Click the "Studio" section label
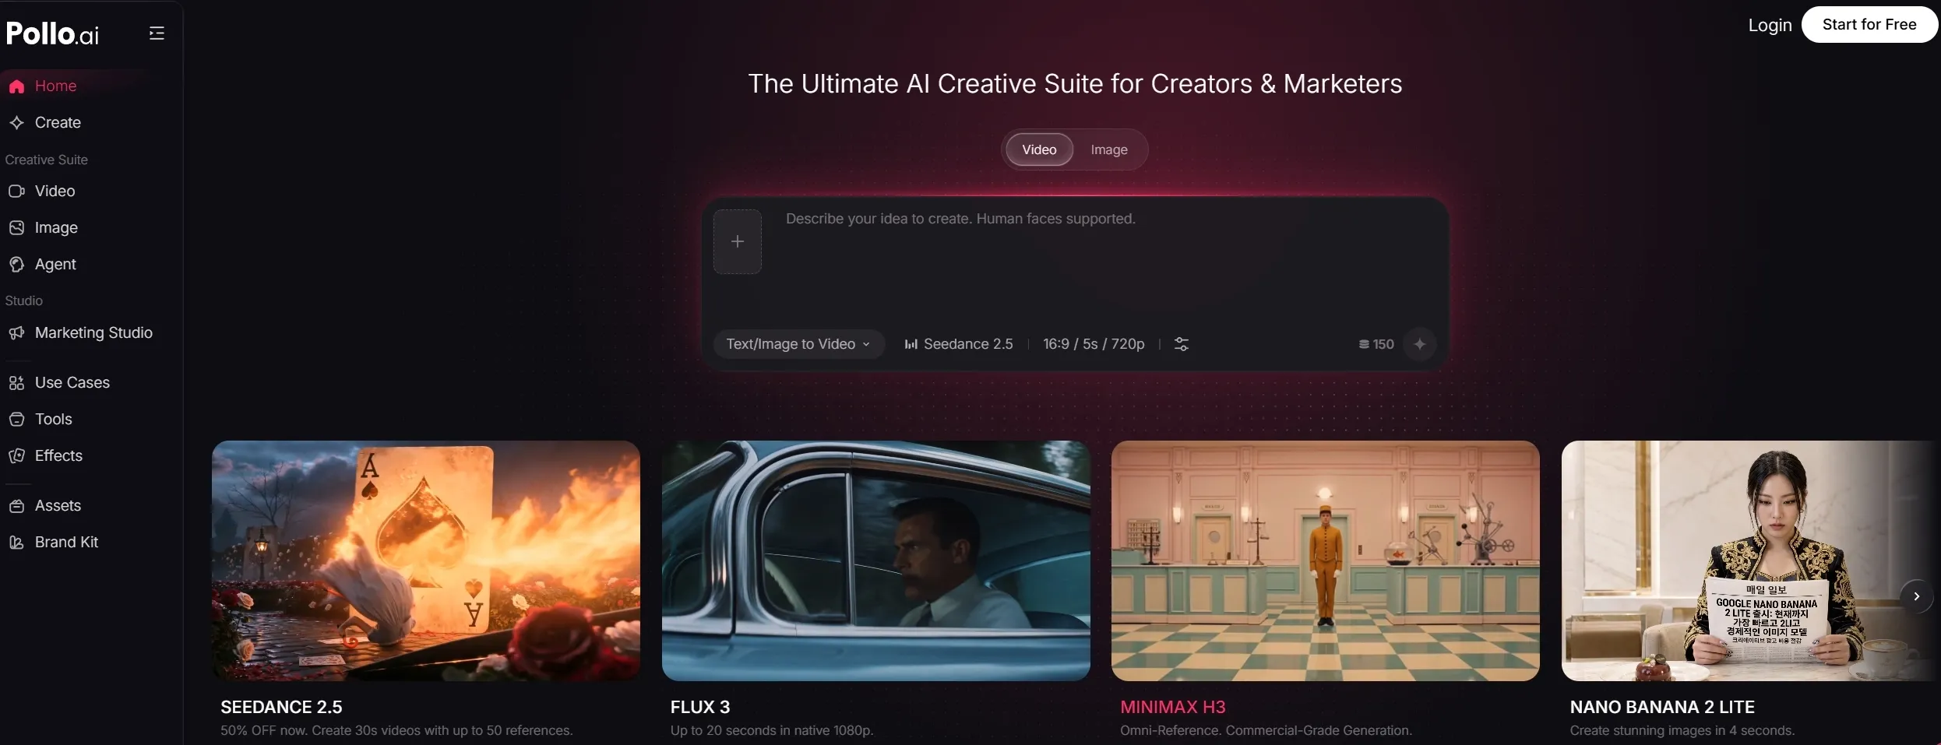This screenshot has height=745, width=1941. 23,300
